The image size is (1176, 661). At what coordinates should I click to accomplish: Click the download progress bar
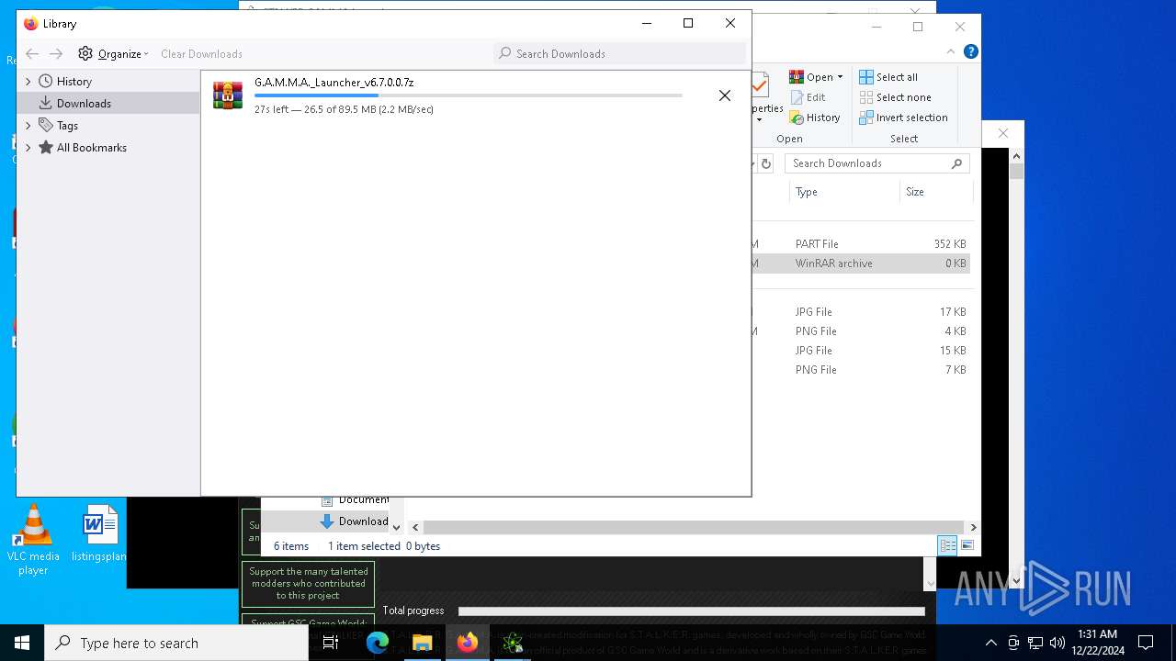coord(468,95)
